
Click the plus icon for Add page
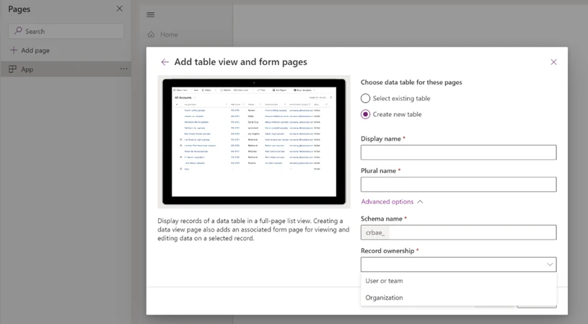pos(13,51)
